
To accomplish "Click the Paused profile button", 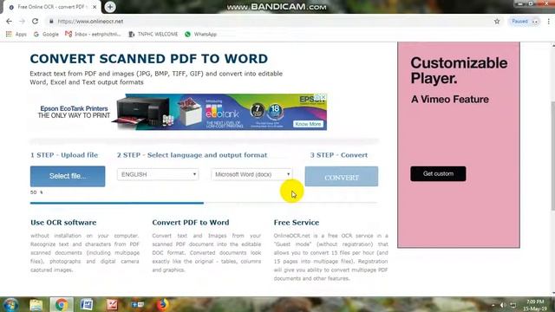I will (524, 21).
